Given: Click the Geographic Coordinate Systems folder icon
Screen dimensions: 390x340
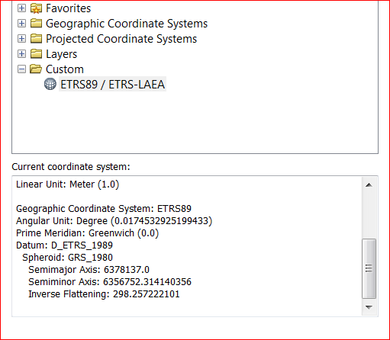Looking at the screenshot, I should tap(36, 24).
